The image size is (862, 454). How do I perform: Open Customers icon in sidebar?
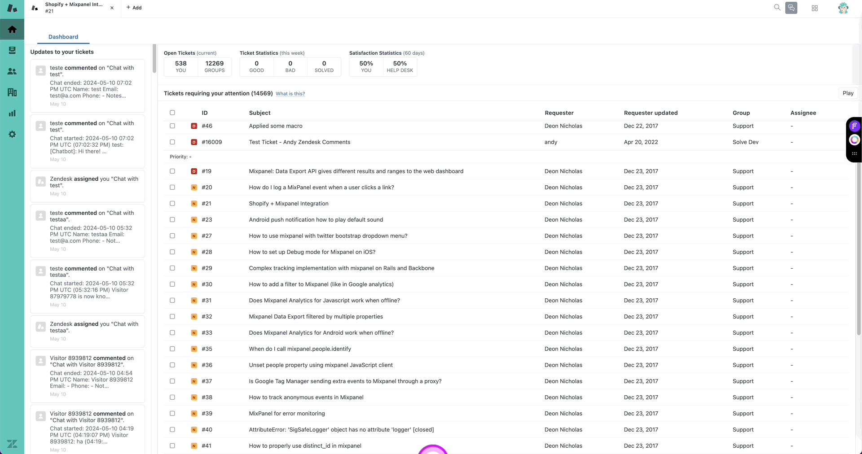pyautogui.click(x=12, y=71)
